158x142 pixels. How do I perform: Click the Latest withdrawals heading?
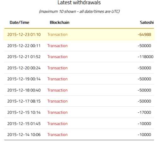pyautogui.click(x=79, y=3)
